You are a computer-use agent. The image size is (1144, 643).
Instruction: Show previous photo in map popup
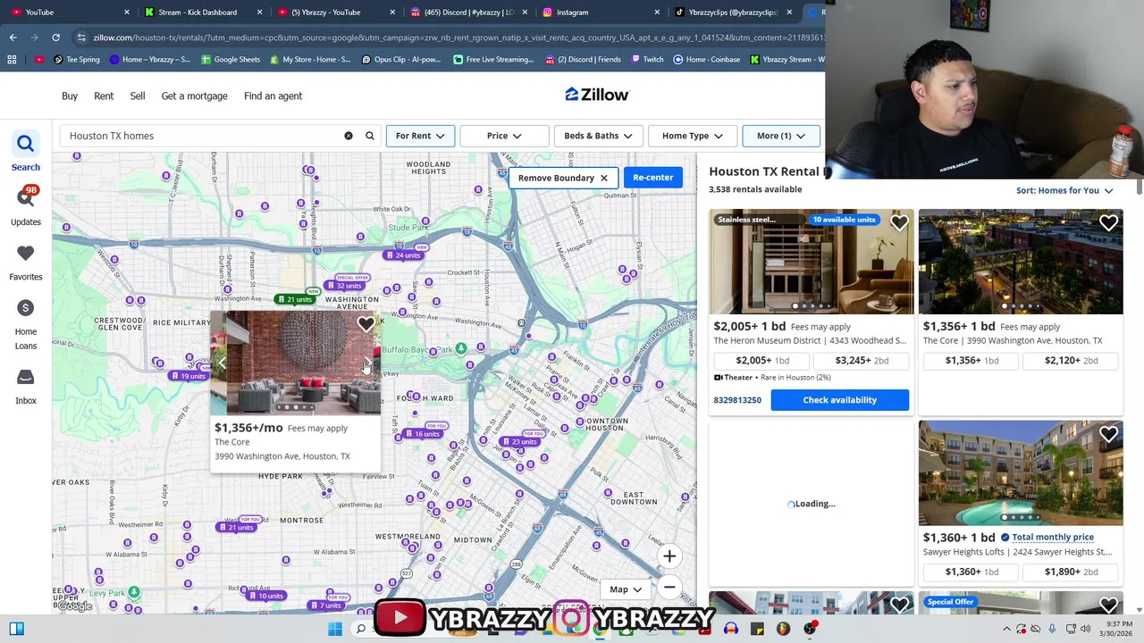tap(223, 363)
